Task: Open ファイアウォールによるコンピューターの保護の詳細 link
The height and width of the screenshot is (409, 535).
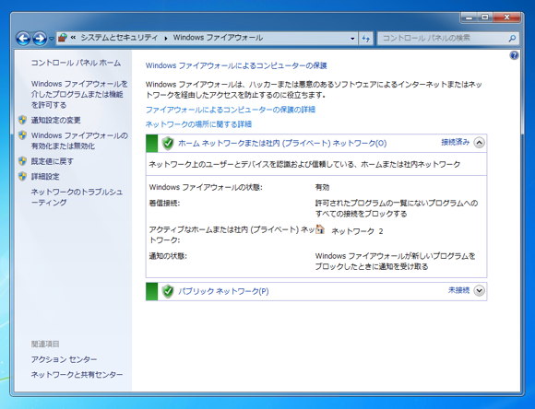Action: point(231,110)
